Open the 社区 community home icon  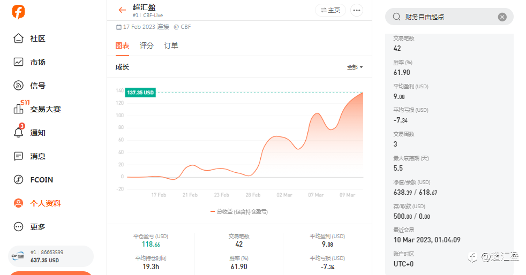(18, 39)
